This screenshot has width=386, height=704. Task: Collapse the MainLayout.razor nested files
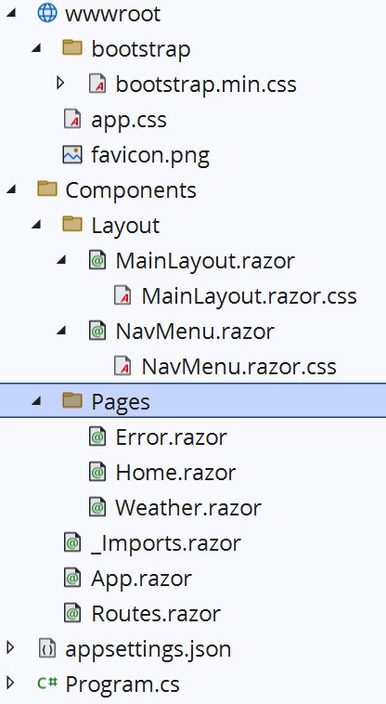click(x=61, y=260)
